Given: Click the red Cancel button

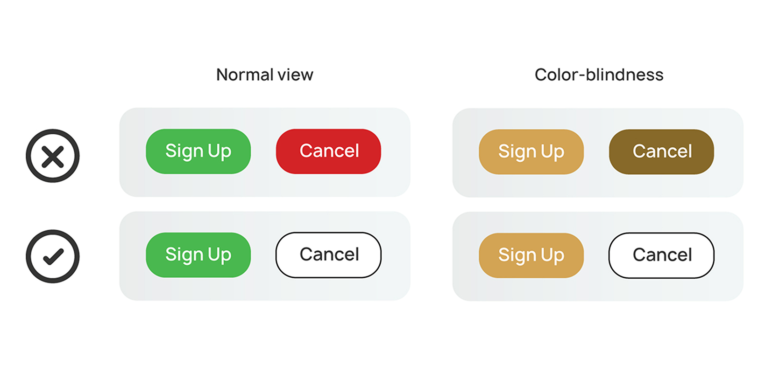Looking at the screenshot, I should coord(329,151).
